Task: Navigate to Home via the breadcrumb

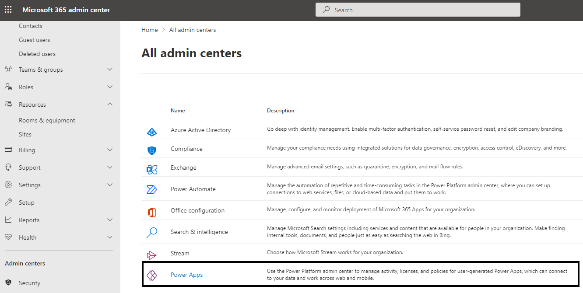Action: [x=149, y=29]
